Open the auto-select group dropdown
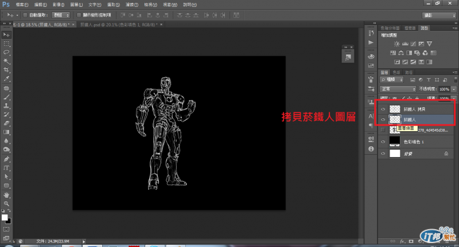 [x=60, y=14]
